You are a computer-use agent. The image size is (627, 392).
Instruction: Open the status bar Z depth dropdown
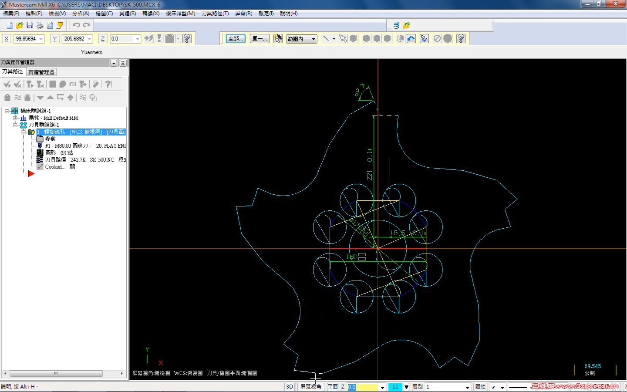pyautogui.click(x=383, y=387)
